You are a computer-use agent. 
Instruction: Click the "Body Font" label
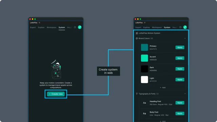tap(154, 112)
